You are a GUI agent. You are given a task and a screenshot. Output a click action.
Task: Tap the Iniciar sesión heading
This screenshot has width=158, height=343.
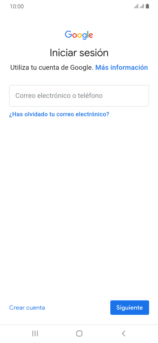coord(79,53)
